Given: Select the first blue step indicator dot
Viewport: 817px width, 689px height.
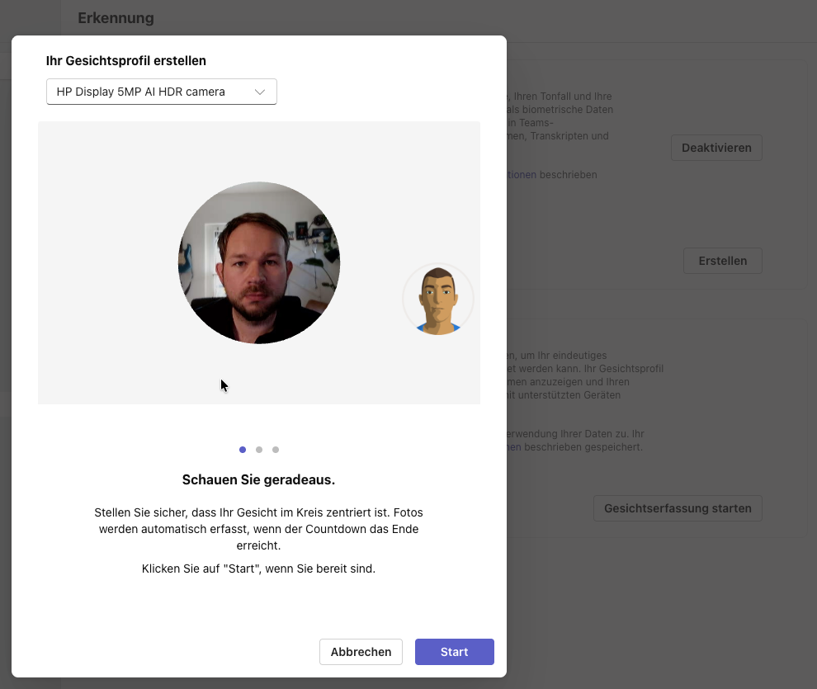Looking at the screenshot, I should click(x=243, y=450).
